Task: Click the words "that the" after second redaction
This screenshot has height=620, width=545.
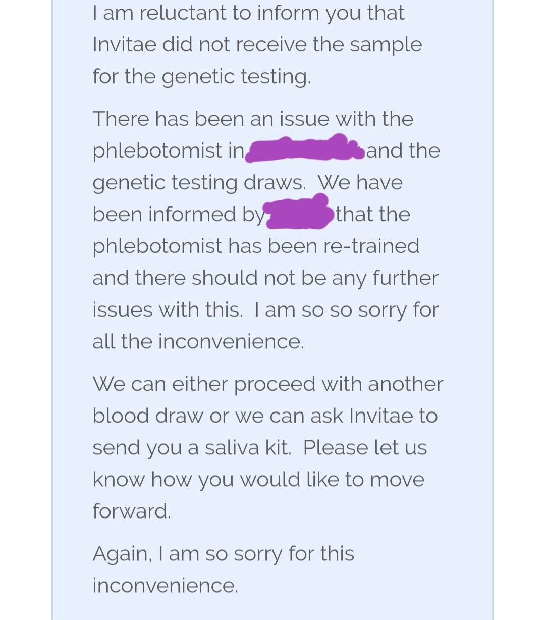Action: click(x=373, y=215)
